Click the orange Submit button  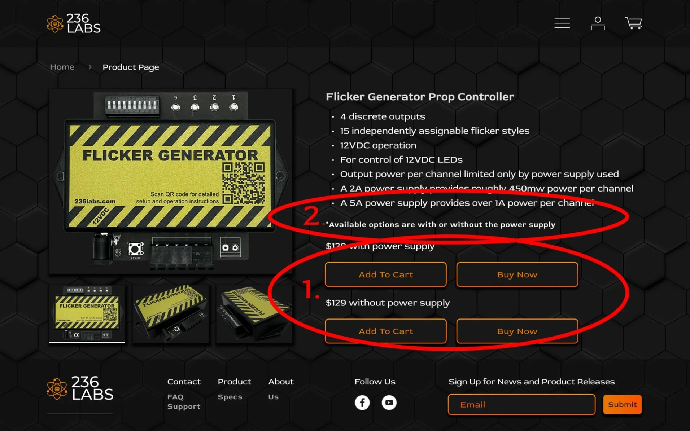click(622, 404)
